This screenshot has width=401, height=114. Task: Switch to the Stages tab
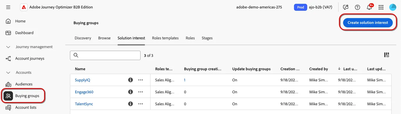[x=207, y=38]
